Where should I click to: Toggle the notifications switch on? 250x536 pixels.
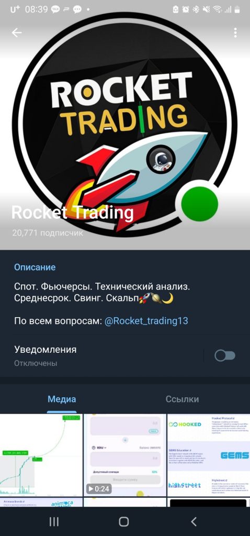[x=225, y=356]
